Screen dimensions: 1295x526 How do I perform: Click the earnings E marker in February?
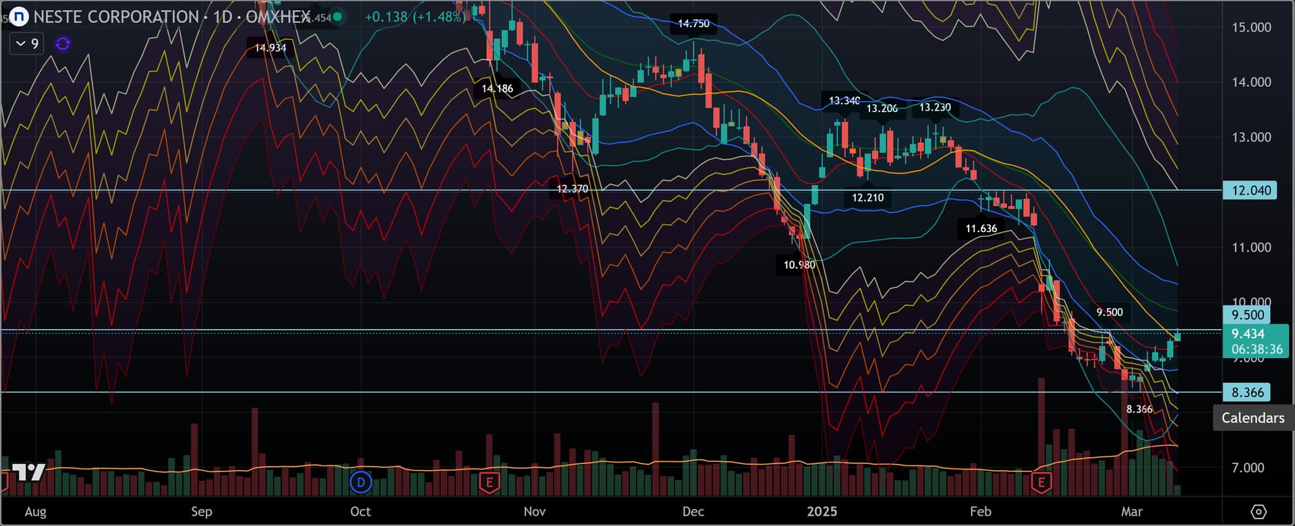tap(1042, 482)
